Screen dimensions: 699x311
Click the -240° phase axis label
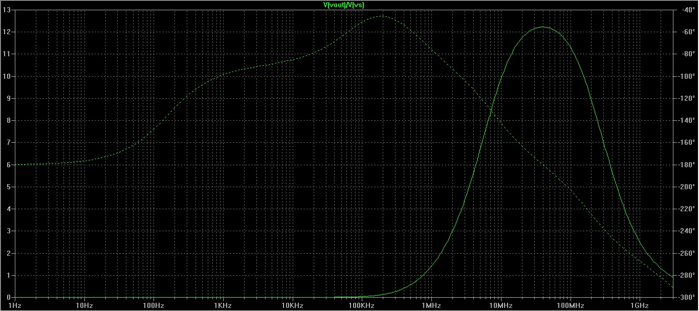tap(686, 231)
